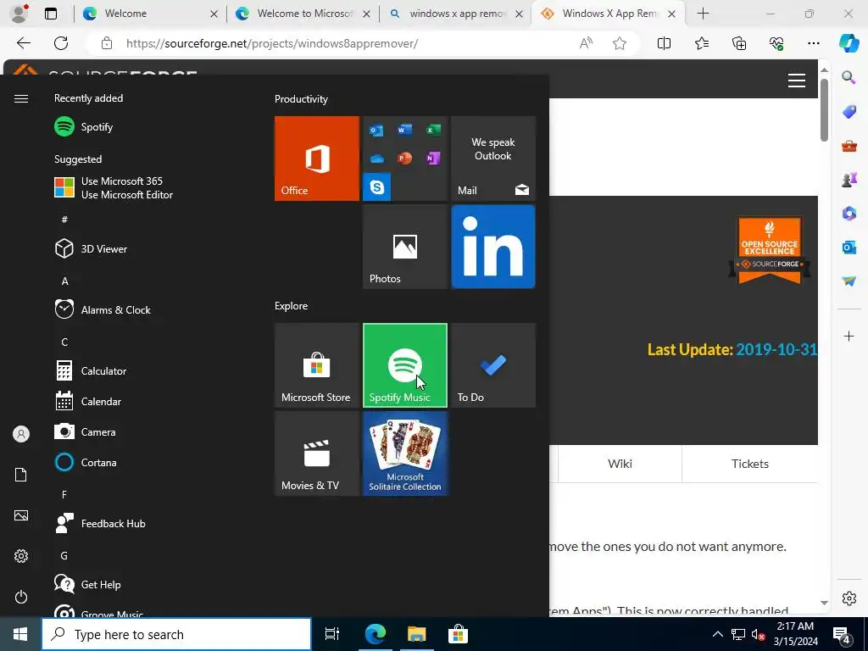Open the Spotify Music tile
This screenshot has height=651, width=868.
[x=404, y=365]
